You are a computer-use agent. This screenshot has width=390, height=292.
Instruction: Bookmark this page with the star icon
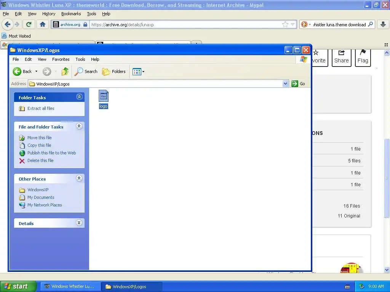(285, 24)
